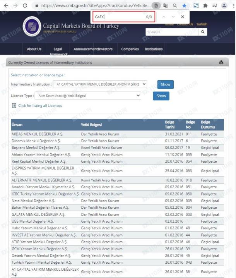Open the Companies menu
The image size is (236, 278).
pos(130,49)
